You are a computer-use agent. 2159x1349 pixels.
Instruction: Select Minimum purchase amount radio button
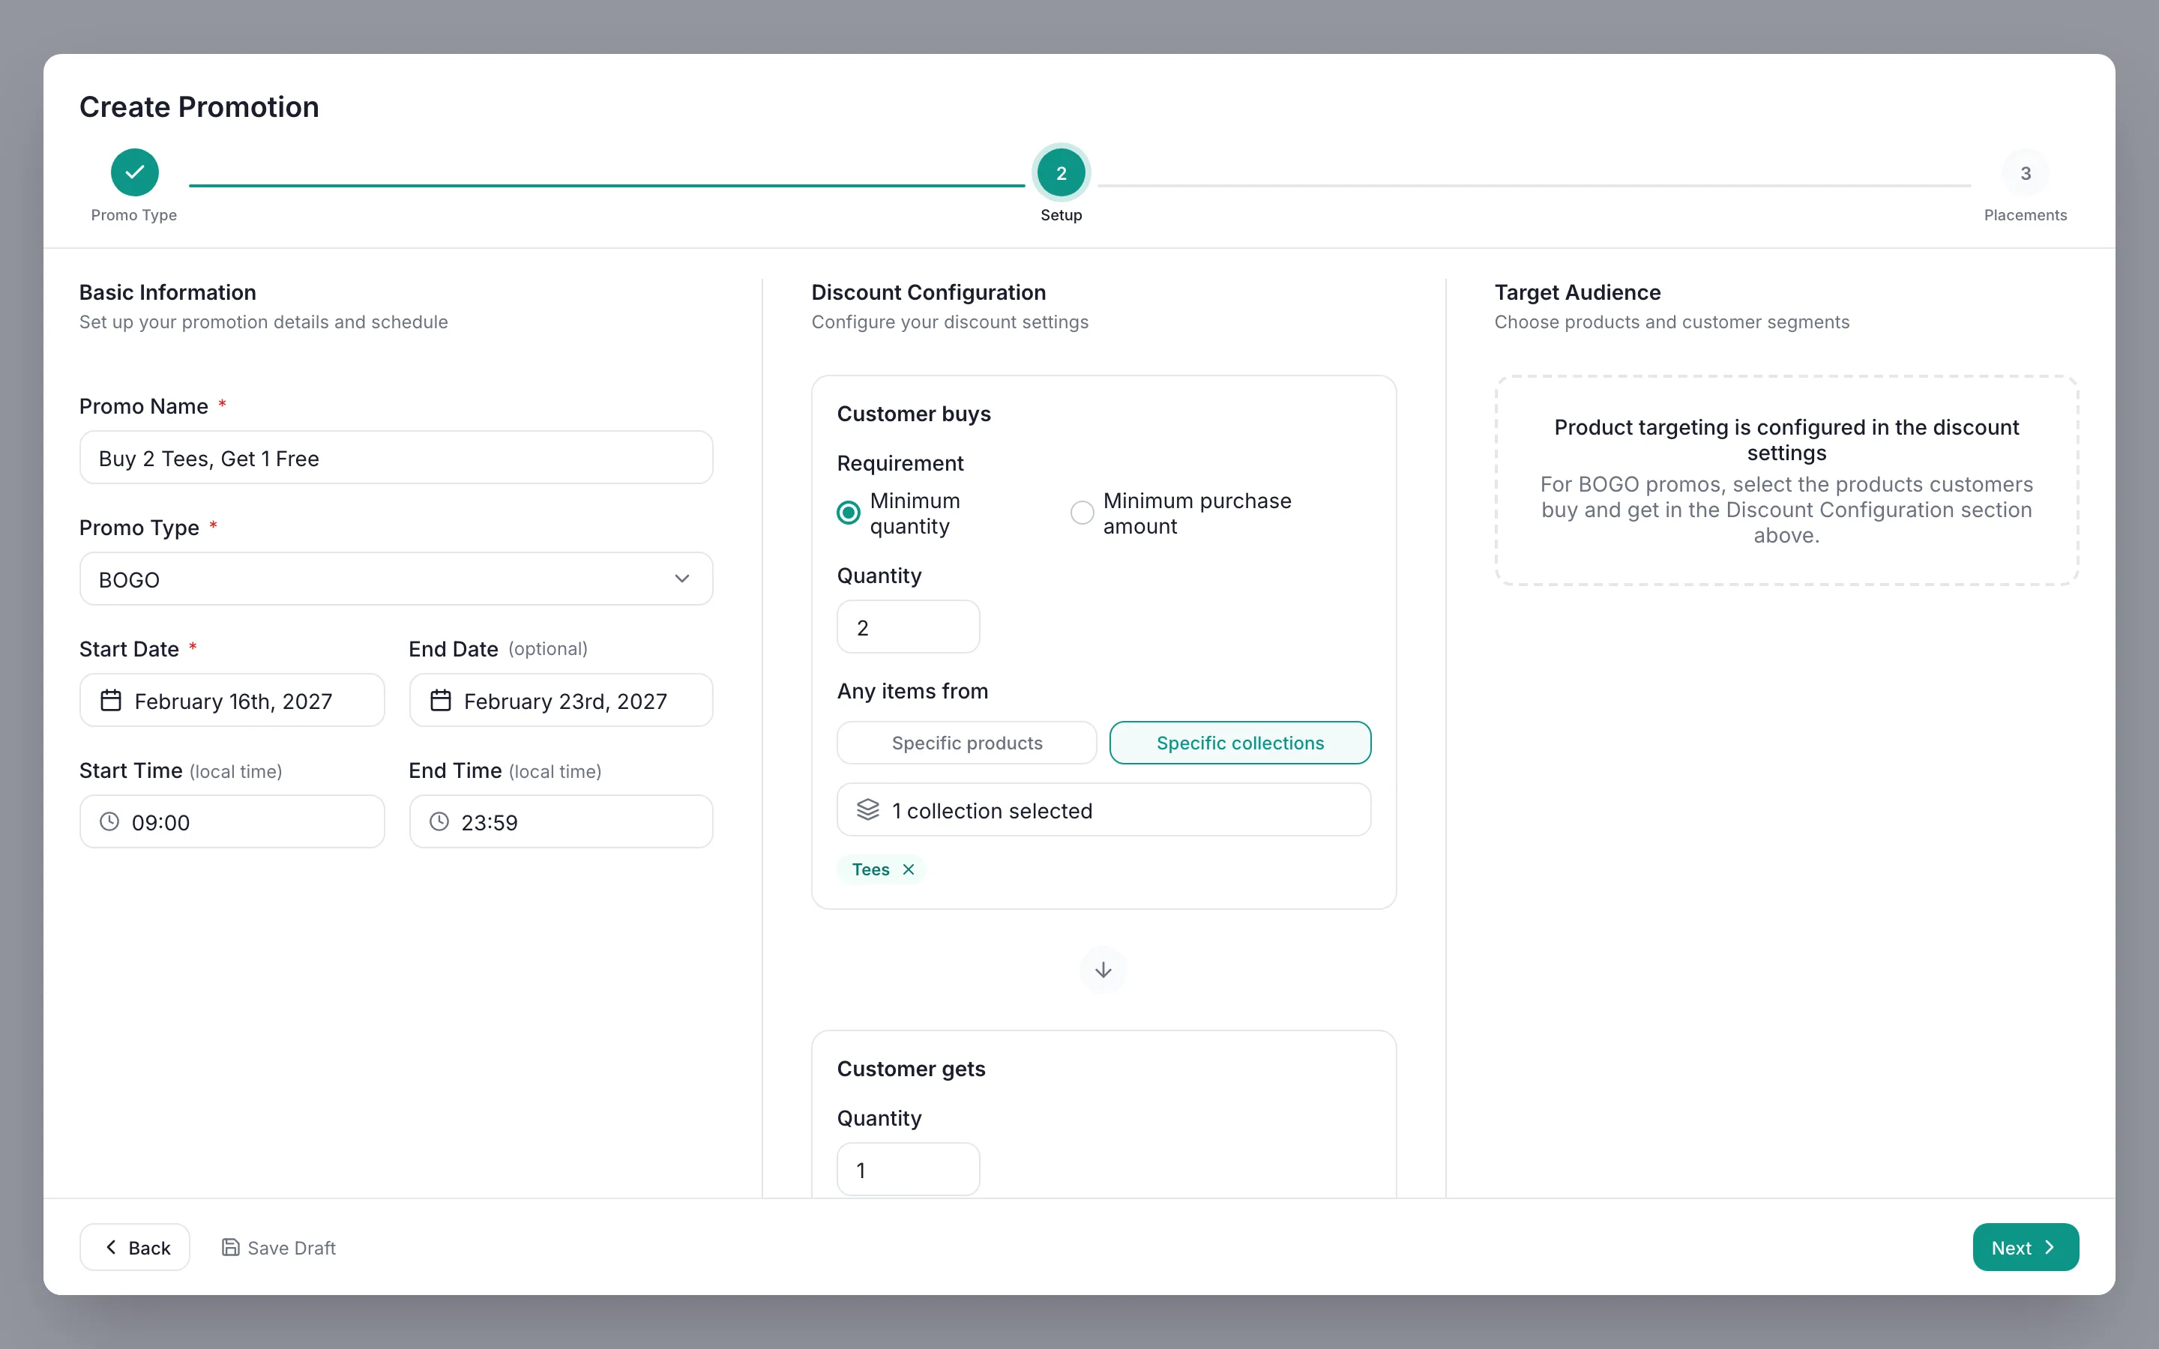(x=1082, y=512)
